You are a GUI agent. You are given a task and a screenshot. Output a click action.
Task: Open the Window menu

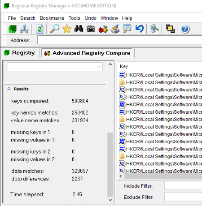coord(109,18)
